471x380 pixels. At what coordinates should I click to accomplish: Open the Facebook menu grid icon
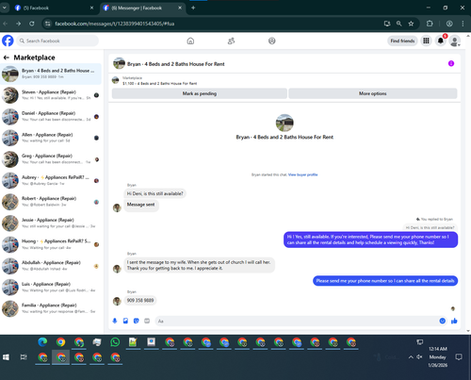coord(426,41)
